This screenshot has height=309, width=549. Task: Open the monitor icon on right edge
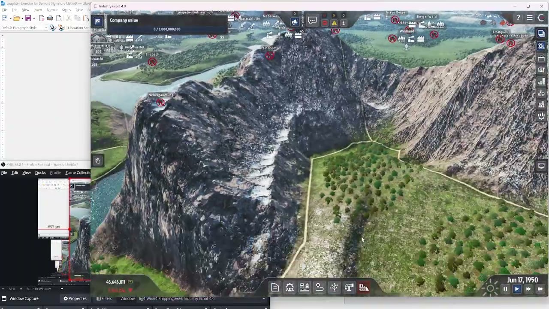tap(541, 166)
